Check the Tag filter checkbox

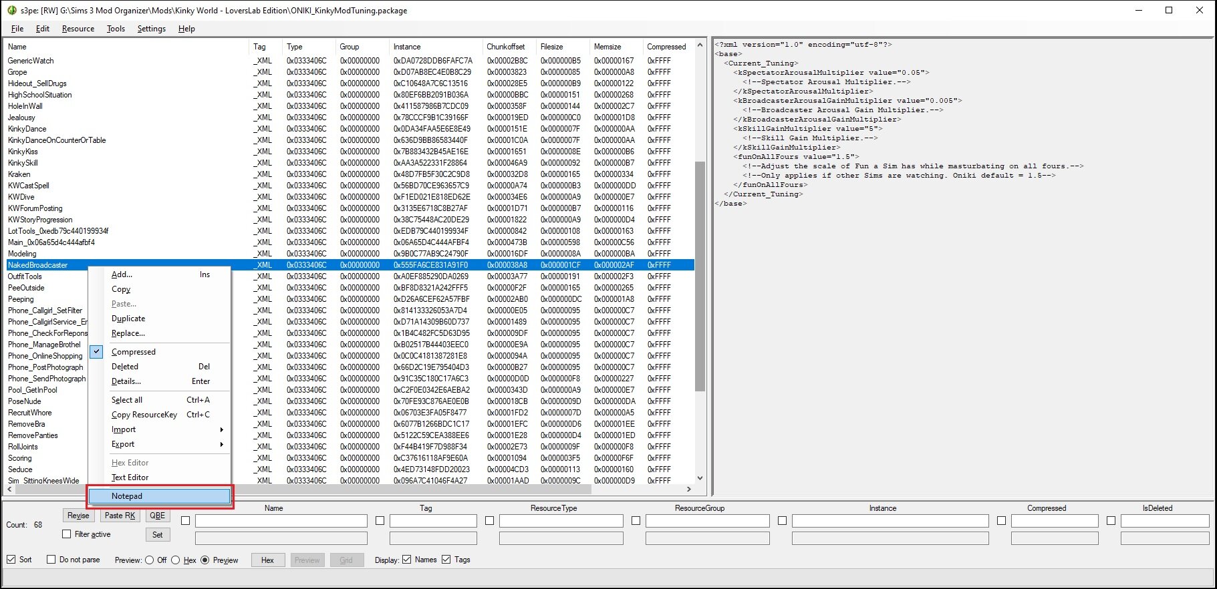click(380, 521)
